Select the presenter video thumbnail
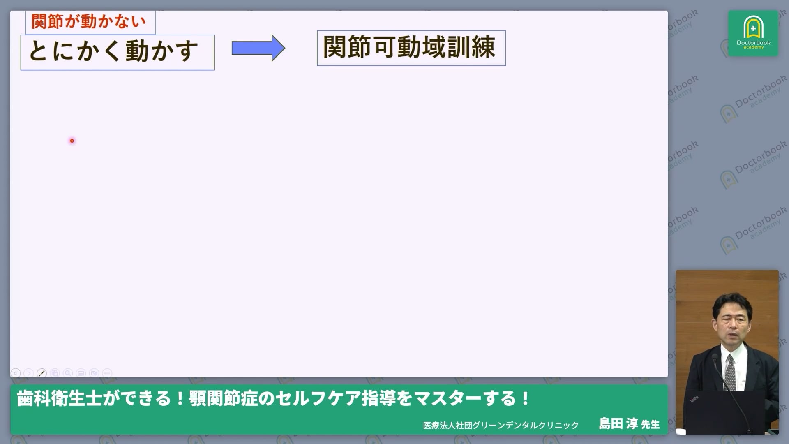Screen dimensions: 789x444 [728, 351]
